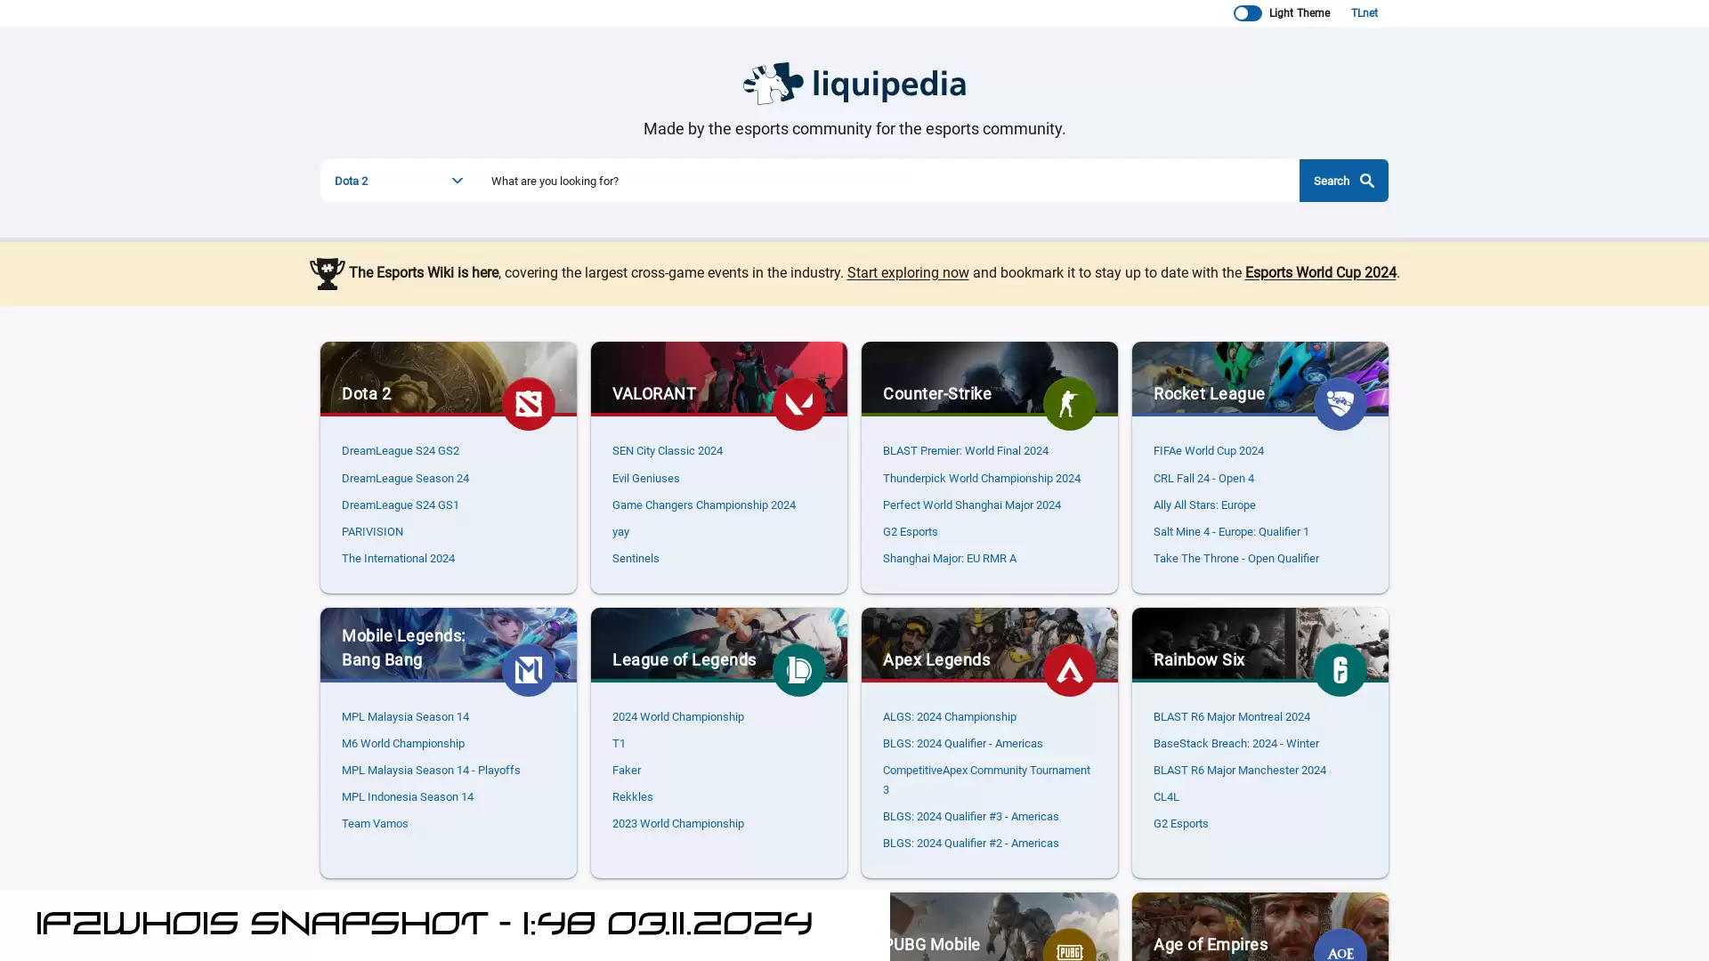Click the PUBG Mobile round logo icon
Image resolution: width=1709 pixels, height=961 pixels.
tap(1069, 946)
